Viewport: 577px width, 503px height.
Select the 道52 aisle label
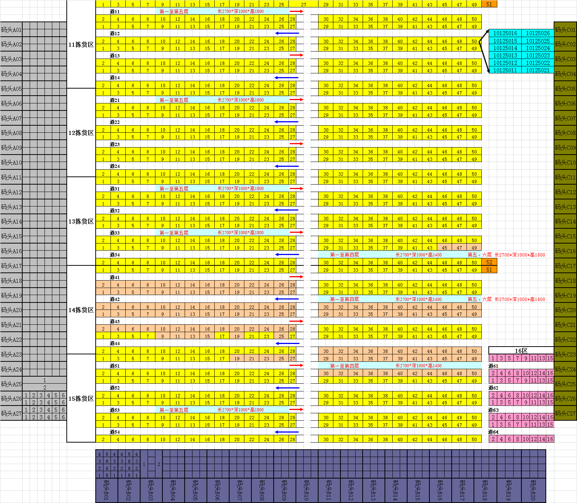(x=115, y=388)
